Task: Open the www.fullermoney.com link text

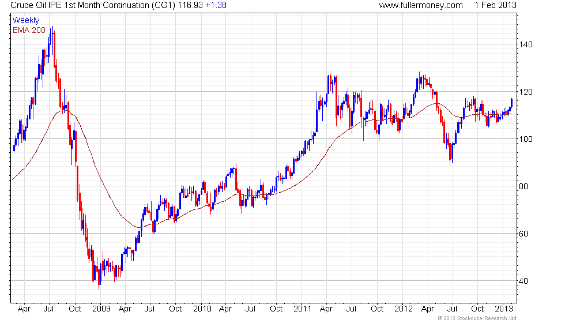Action: tap(421, 5)
